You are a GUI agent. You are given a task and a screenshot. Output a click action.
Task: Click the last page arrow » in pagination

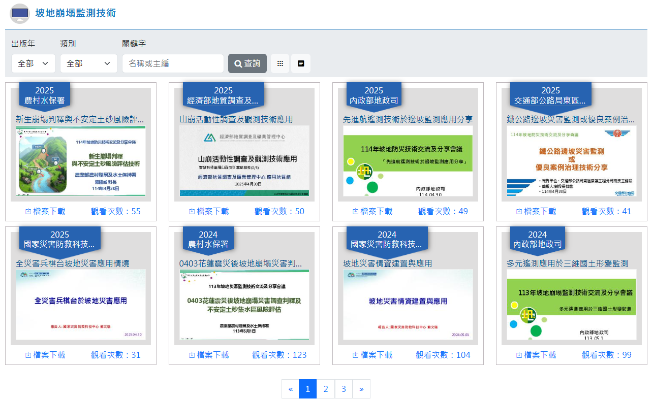[361, 388]
